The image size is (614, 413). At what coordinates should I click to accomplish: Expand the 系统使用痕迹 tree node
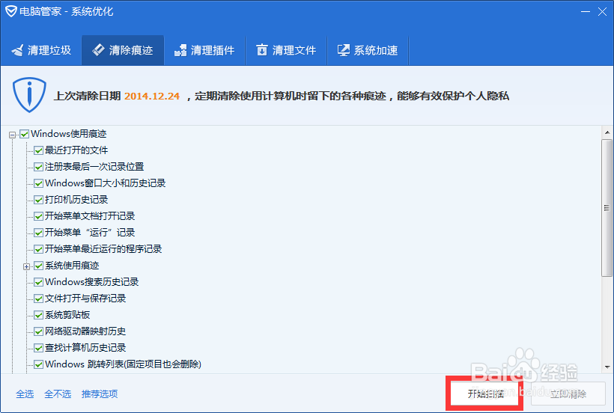click(27, 266)
